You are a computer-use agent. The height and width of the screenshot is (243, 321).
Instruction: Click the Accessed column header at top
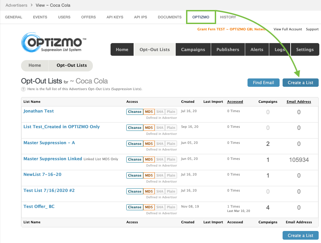click(235, 102)
